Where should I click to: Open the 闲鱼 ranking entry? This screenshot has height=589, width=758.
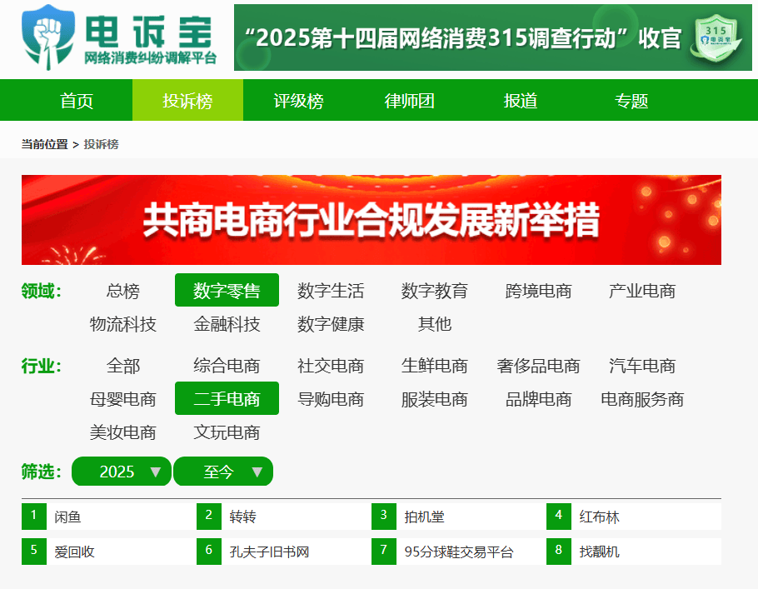(68, 517)
